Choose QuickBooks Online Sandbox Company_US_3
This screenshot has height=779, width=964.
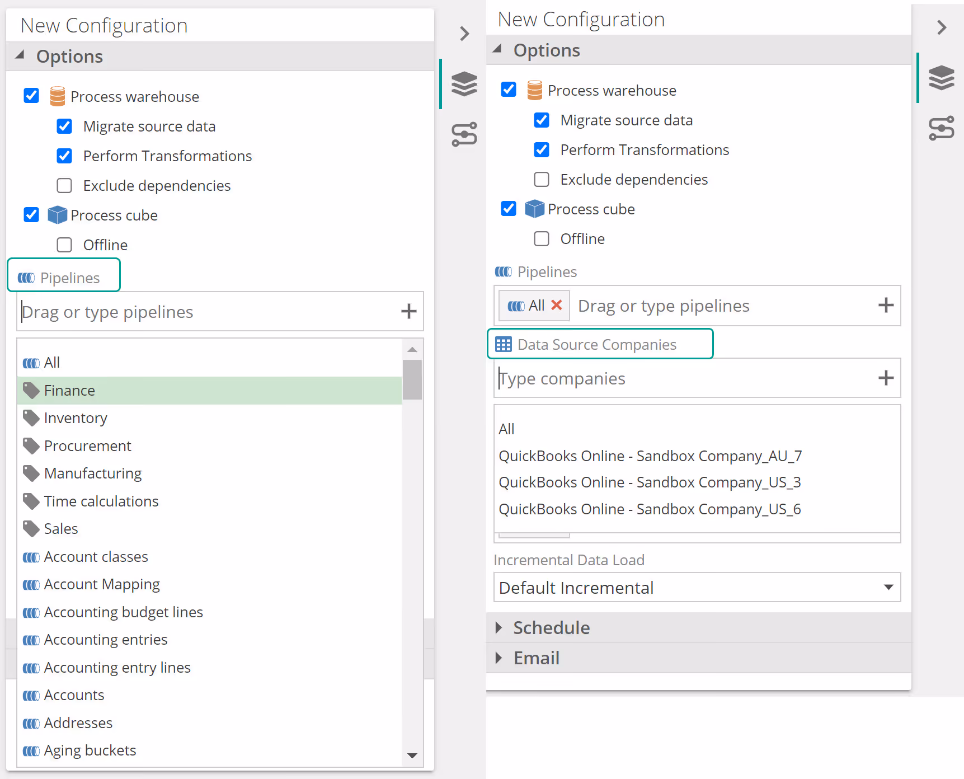650,482
